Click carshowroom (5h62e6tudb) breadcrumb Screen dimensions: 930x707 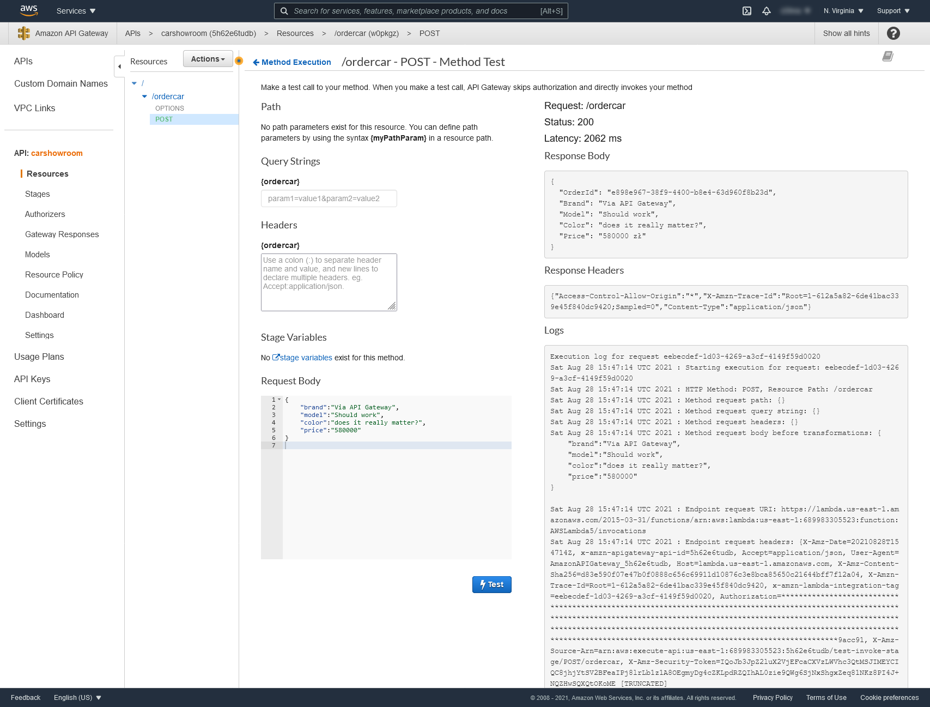(x=209, y=33)
